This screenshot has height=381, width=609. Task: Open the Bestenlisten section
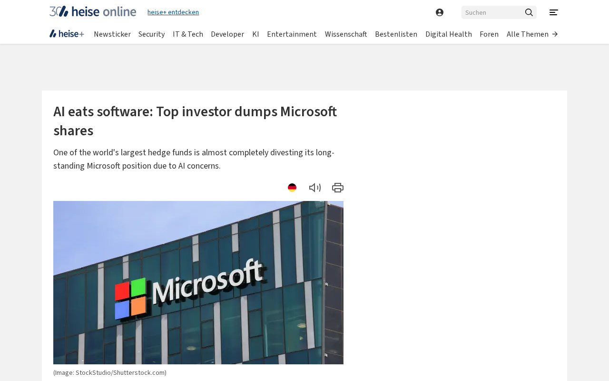click(396, 34)
